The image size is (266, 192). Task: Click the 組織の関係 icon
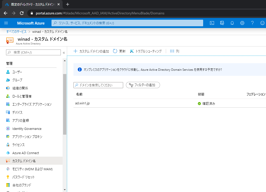[8, 88]
